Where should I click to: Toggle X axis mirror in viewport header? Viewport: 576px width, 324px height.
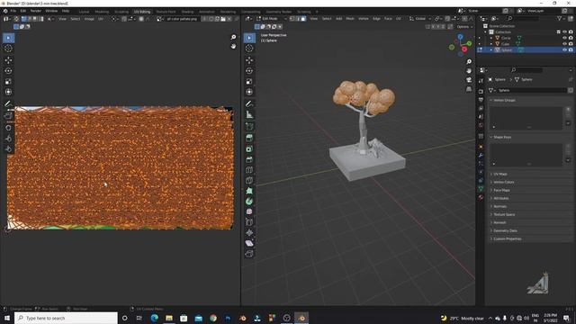433,27
